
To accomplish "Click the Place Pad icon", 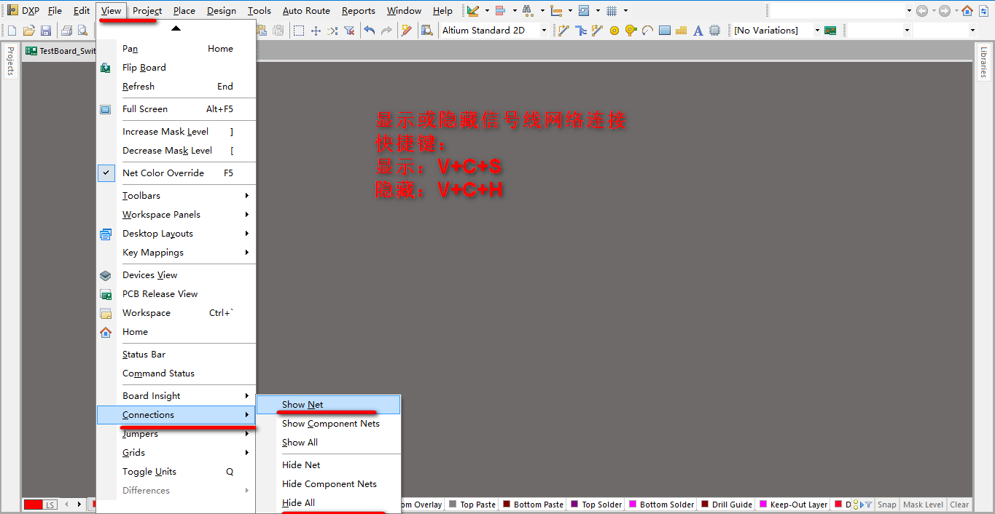I will click(x=614, y=31).
